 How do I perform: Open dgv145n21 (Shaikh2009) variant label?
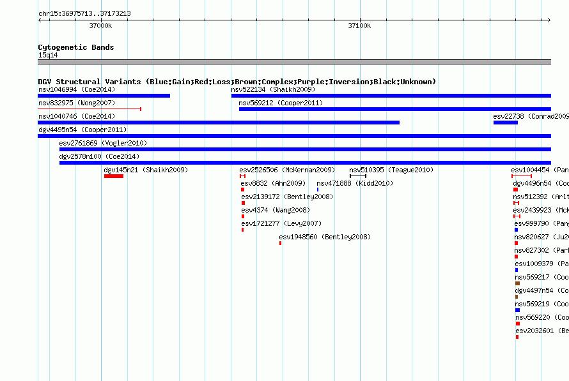[x=146, y=170]
